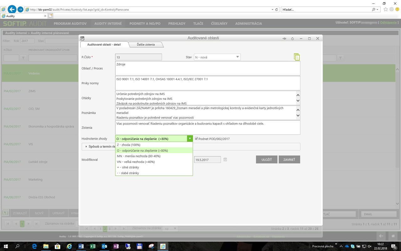The width and height of the screenshot is (401, 251).
Task: Reload the dialog using the refresh icon
Action: click(292, 39)
